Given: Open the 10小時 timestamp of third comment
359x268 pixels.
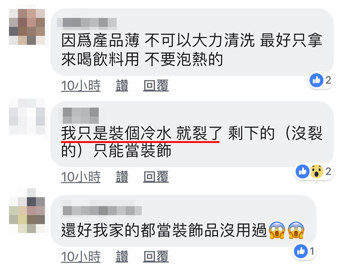Looking at the screenshot, I should click(x=81, y=256).
